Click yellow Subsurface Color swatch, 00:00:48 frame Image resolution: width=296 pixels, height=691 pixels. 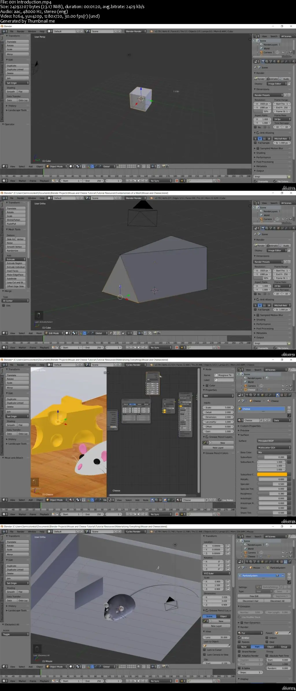pos(272,474)
